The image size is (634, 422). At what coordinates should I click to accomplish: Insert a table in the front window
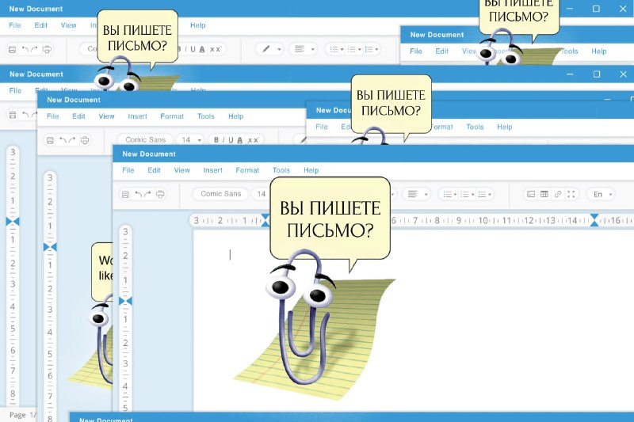tap(544, 194)
